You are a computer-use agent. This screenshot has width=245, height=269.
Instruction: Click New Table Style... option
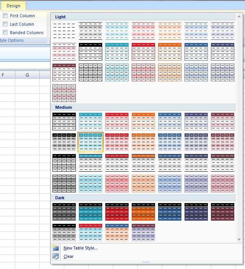pos(80,248)
